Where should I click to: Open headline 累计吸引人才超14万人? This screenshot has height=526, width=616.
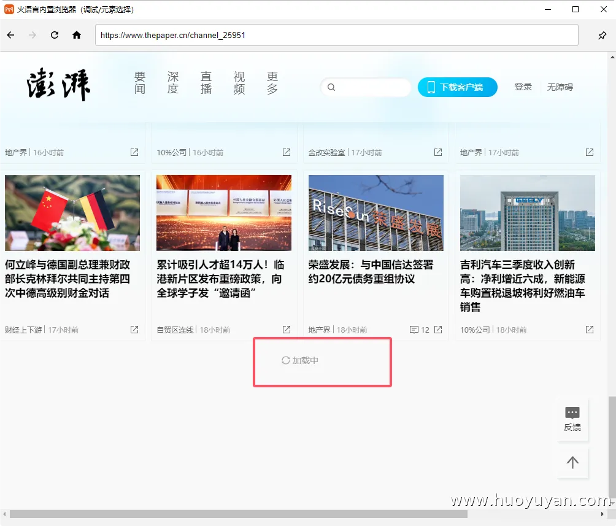pyautogui.click(x=220, y=279)
